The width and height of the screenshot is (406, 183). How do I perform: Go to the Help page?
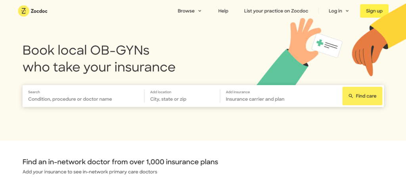[x=223, y=11]
